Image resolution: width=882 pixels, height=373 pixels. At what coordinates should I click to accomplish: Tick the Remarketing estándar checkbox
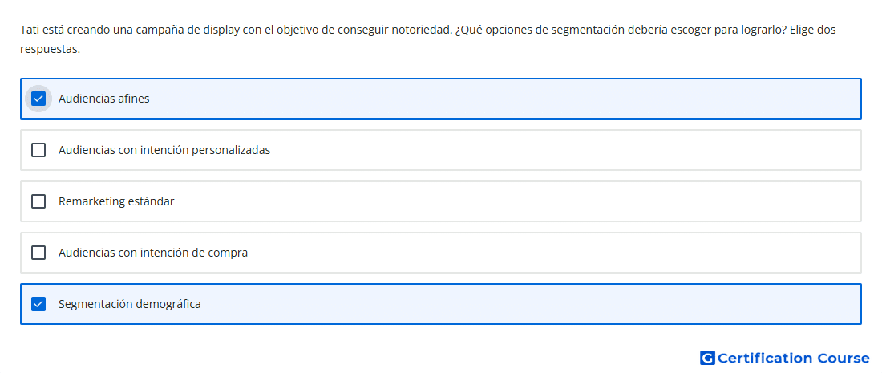38,201
